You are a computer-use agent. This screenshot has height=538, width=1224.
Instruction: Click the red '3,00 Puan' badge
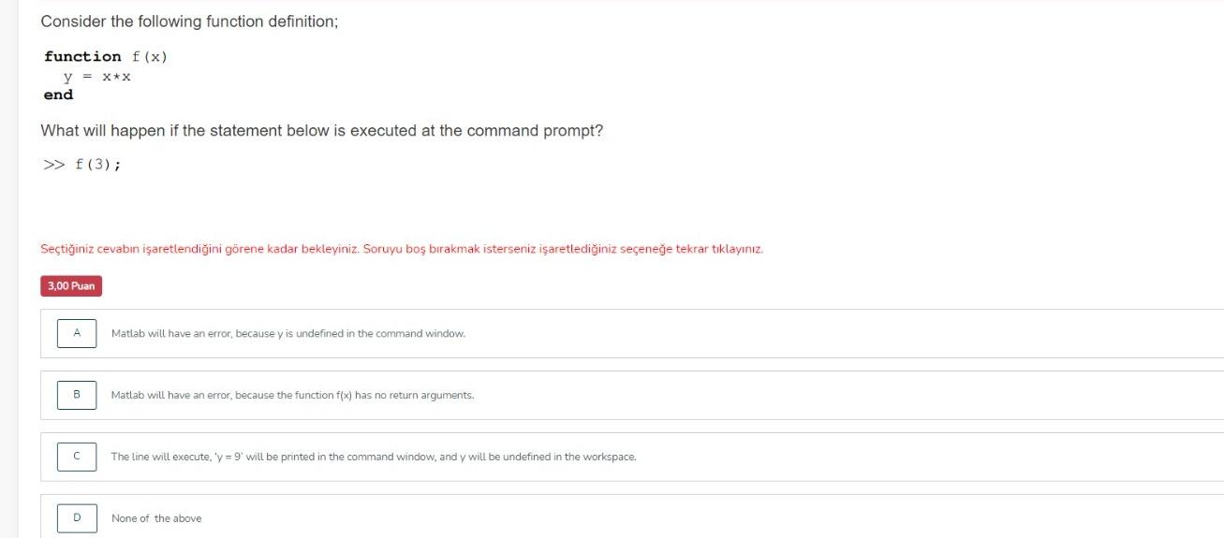71,286
